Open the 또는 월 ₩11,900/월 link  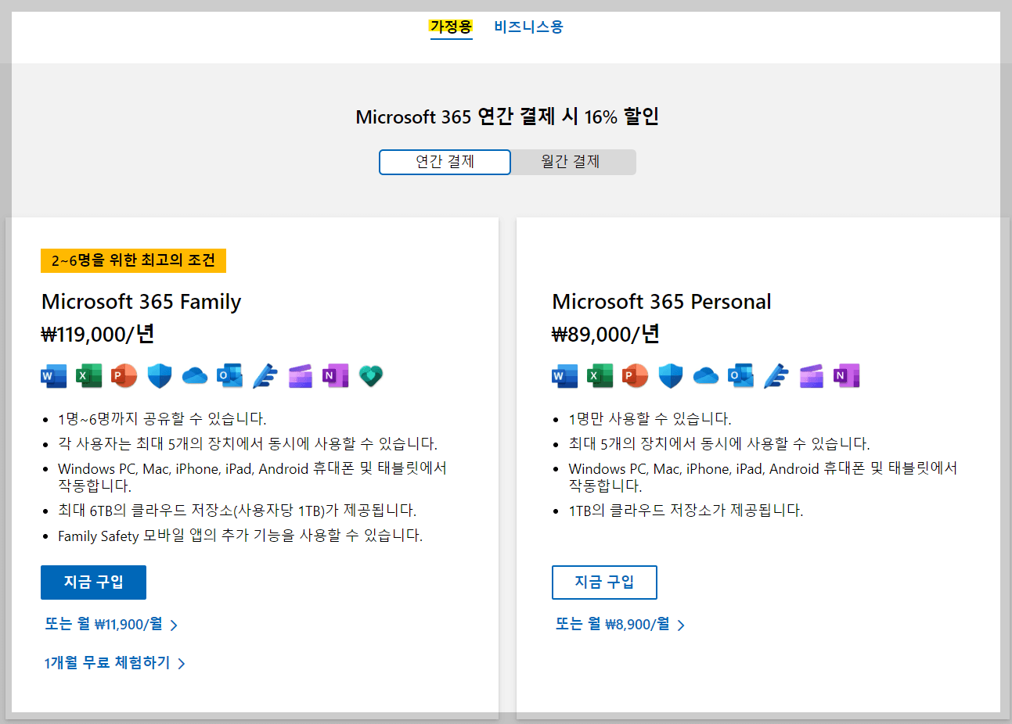tap(111, 624)
